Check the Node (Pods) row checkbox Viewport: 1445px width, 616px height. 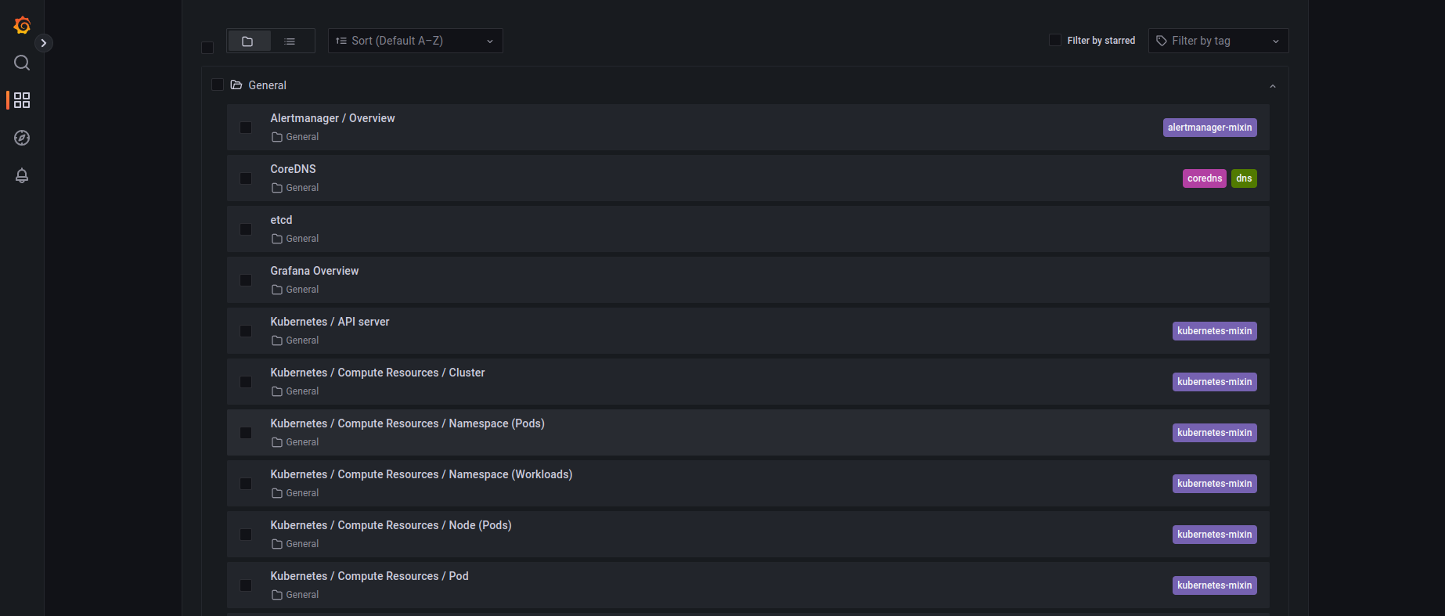[x=246, y=535]
